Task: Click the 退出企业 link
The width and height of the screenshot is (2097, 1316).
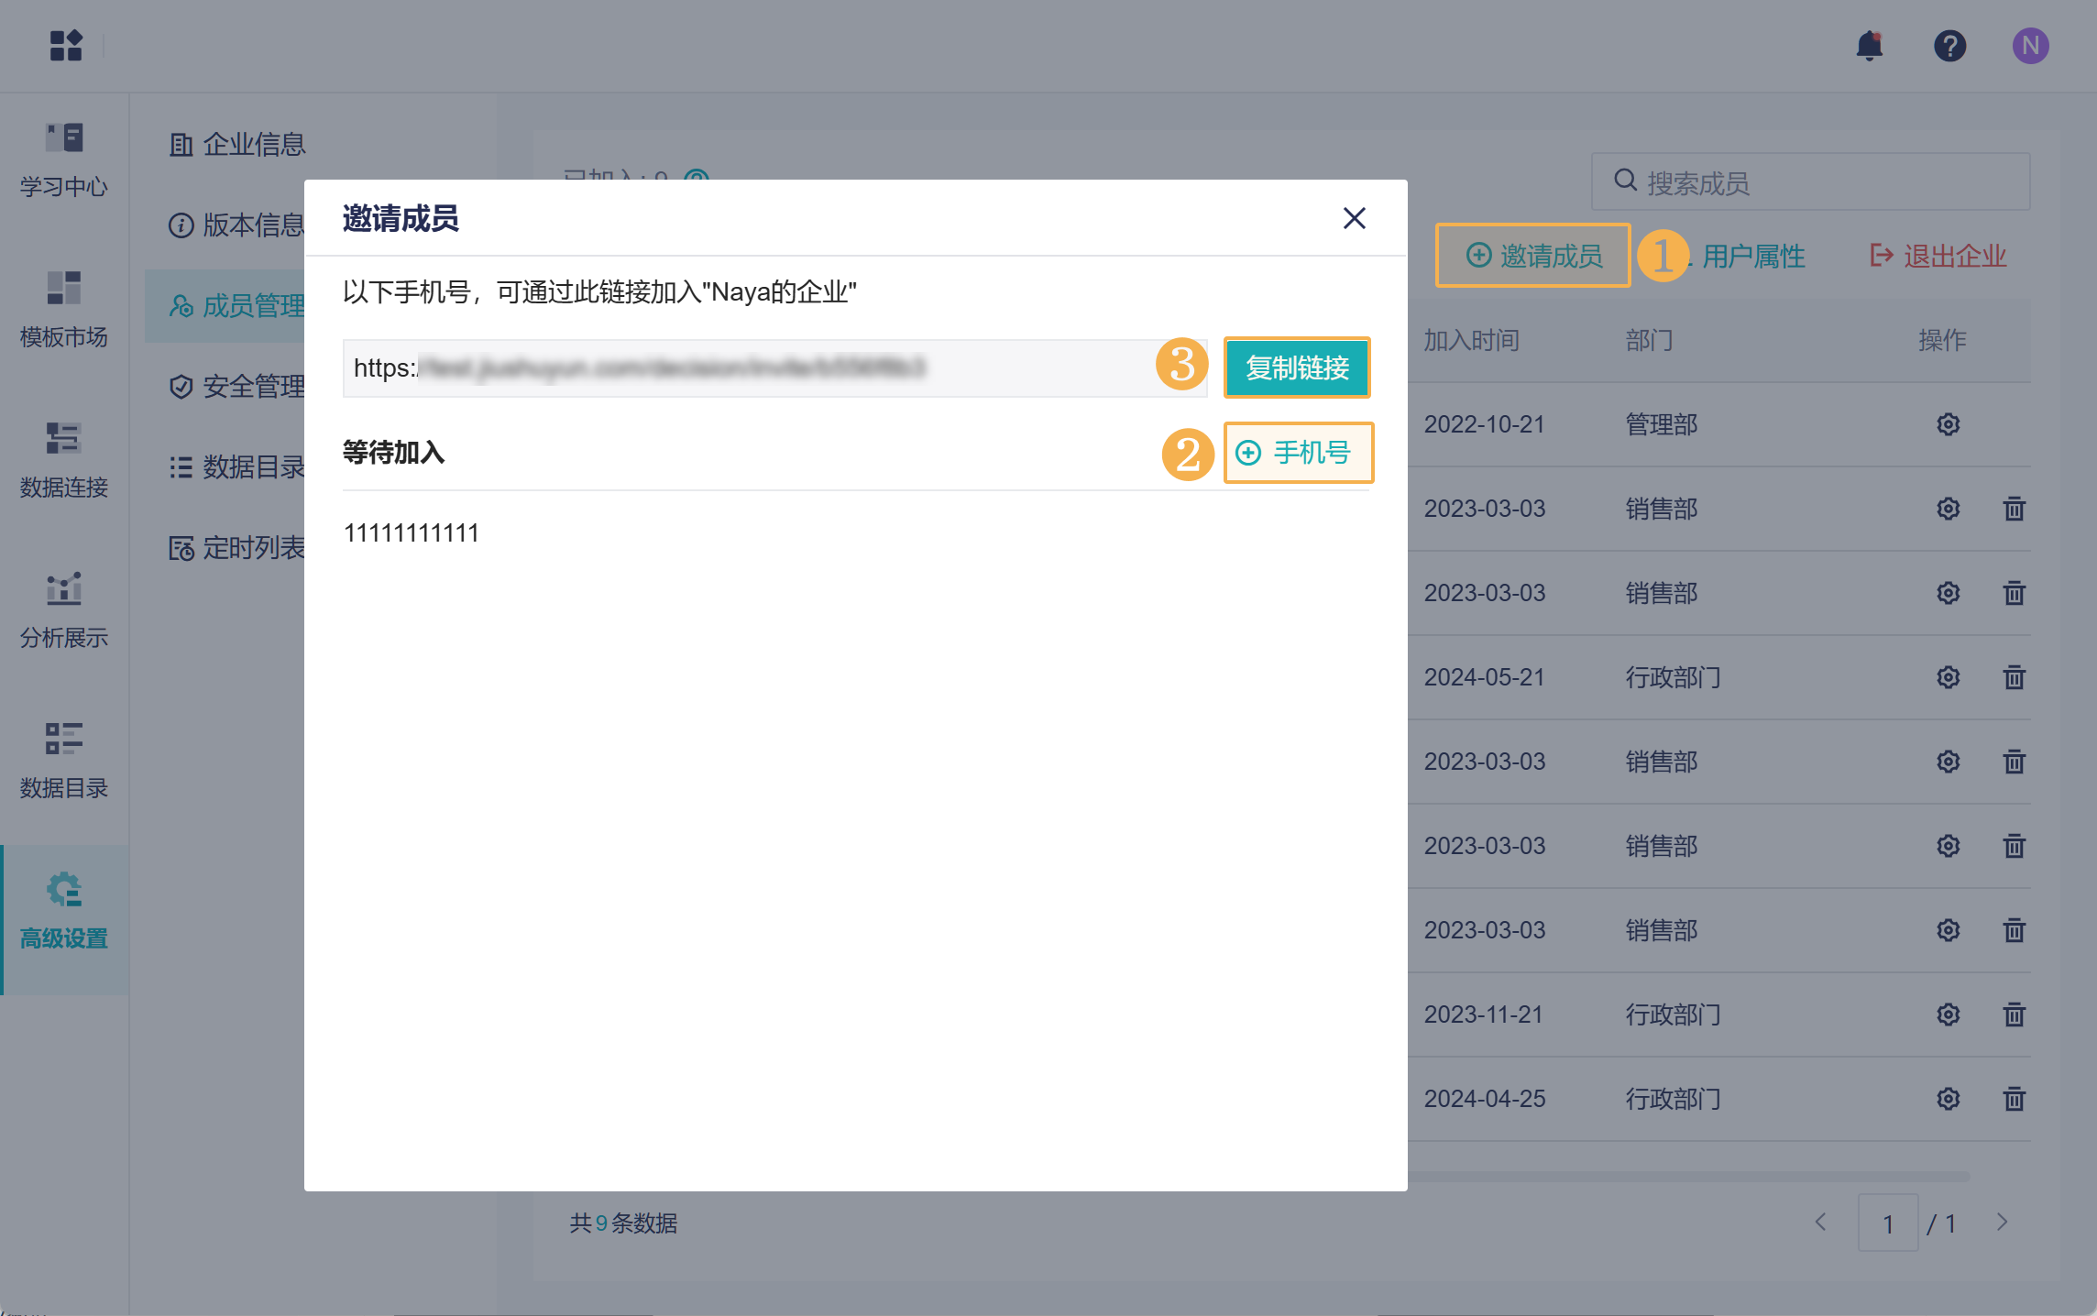Action: 1938,256
